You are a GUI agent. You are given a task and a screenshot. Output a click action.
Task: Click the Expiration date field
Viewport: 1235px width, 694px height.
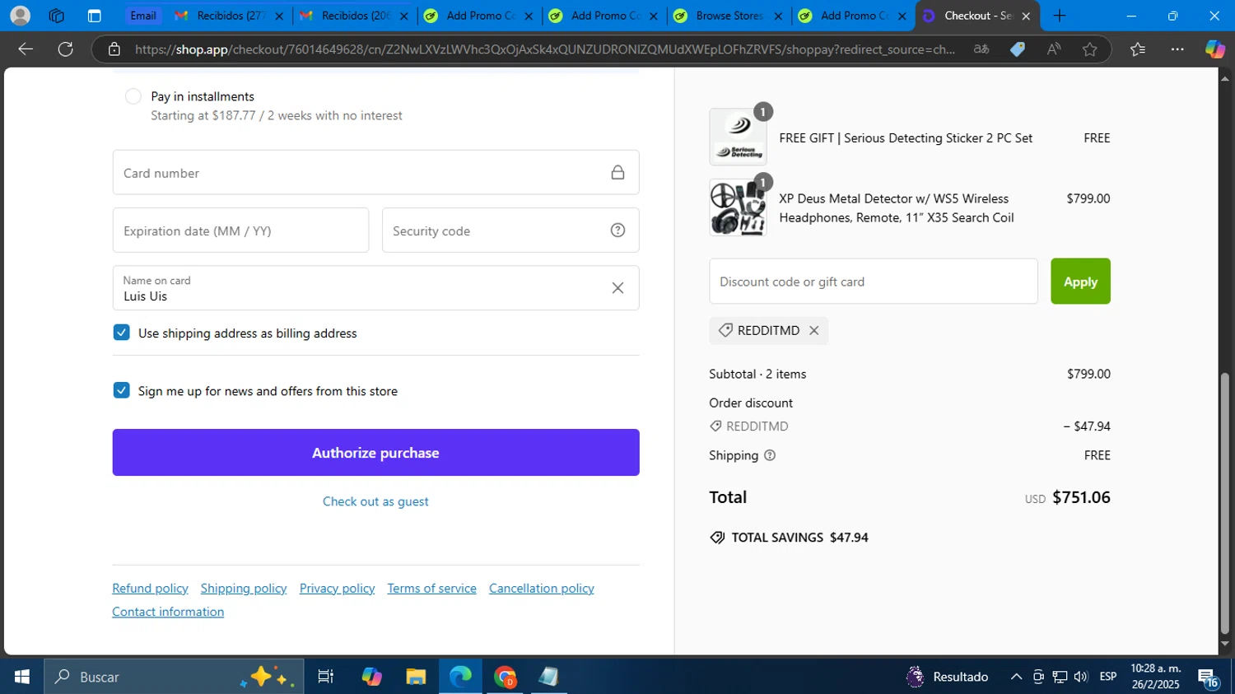click(240, 231)
